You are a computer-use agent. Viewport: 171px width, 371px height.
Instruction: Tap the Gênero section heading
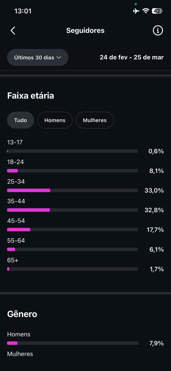(22, 314)
